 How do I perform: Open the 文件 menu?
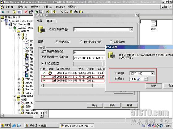[10, 7]
